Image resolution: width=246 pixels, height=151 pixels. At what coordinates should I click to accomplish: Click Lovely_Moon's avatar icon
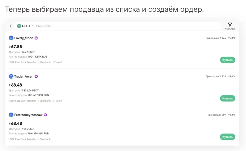click(x=11, y=38)
